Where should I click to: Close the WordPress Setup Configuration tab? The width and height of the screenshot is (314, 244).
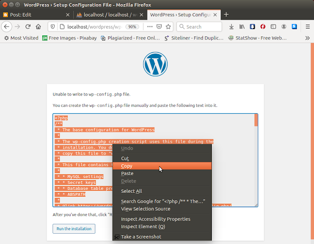point(215,15)
